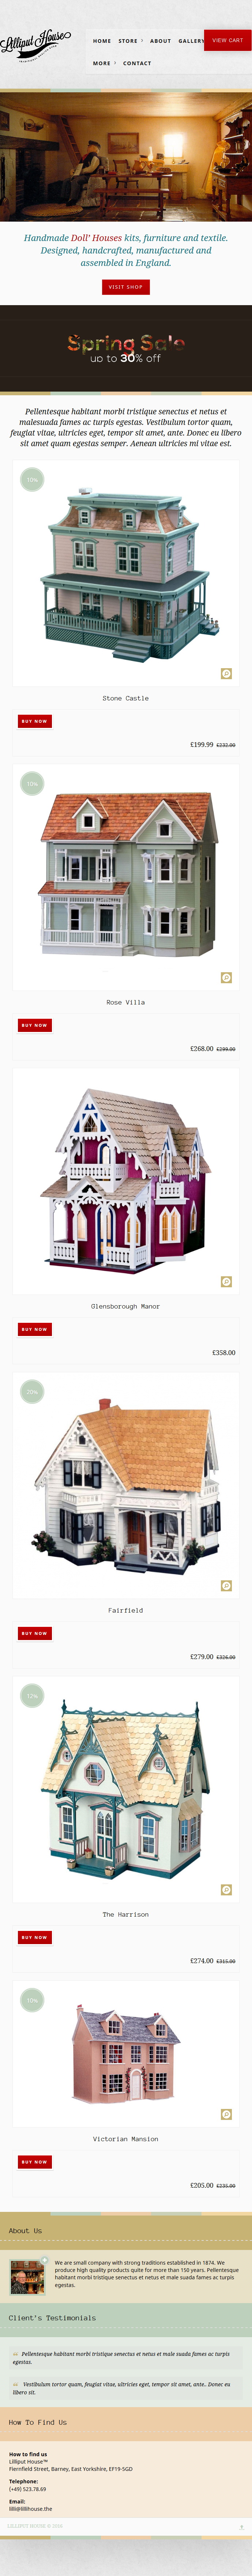This screenshot has height=2576, width=252.
Task: Select HOME in the navigation bar
Action: (102, 41)
